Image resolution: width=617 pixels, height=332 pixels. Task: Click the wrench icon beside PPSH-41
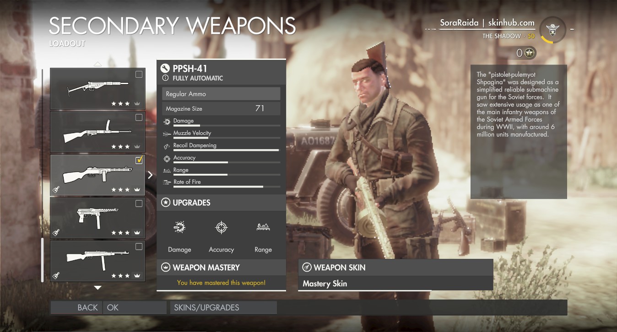point(165,69)
